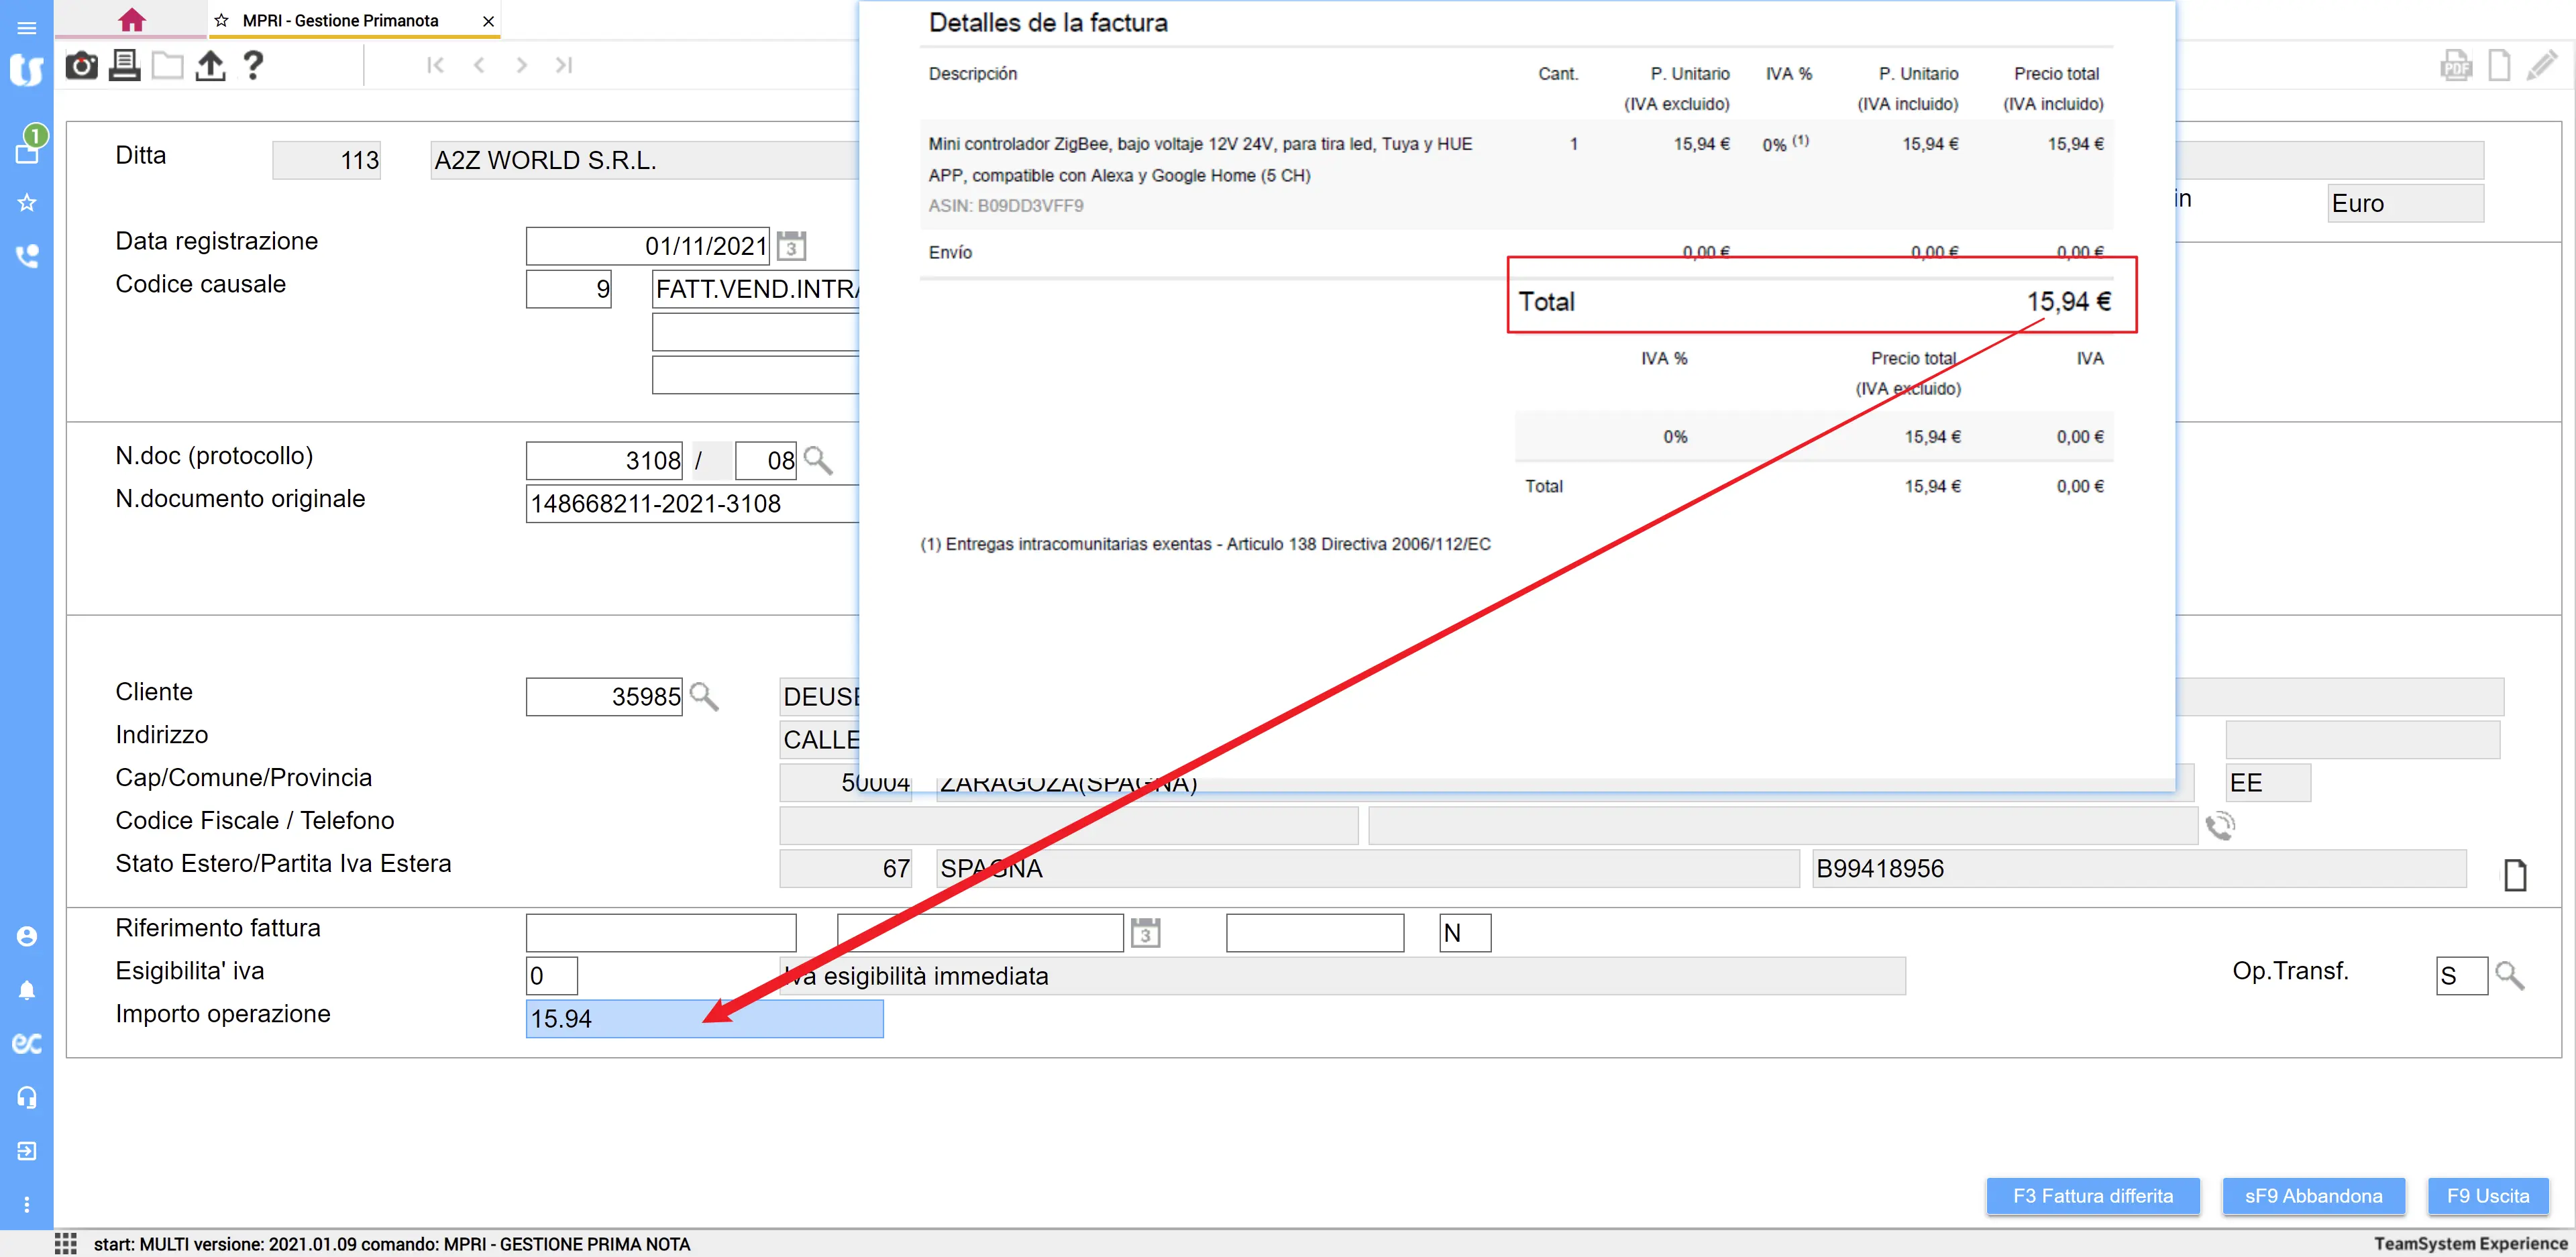This screenshot has height=1257, width=2576.
Task: Open the hamburger menu at top left
Action: pos(27,27)
